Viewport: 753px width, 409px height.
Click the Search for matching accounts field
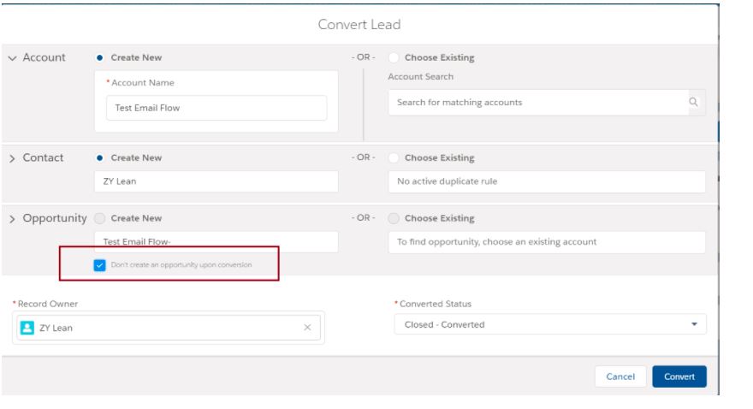coord(539,103)
